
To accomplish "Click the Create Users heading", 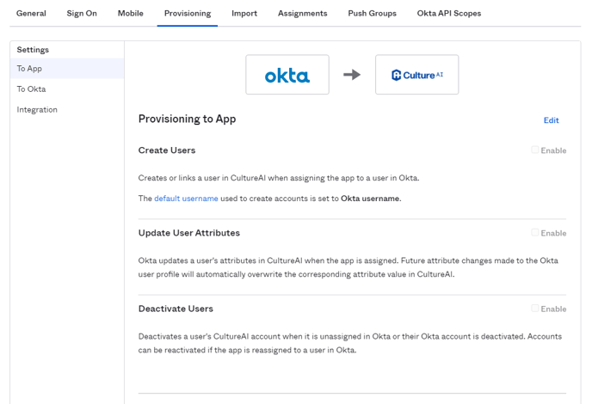I will (167, 150).
